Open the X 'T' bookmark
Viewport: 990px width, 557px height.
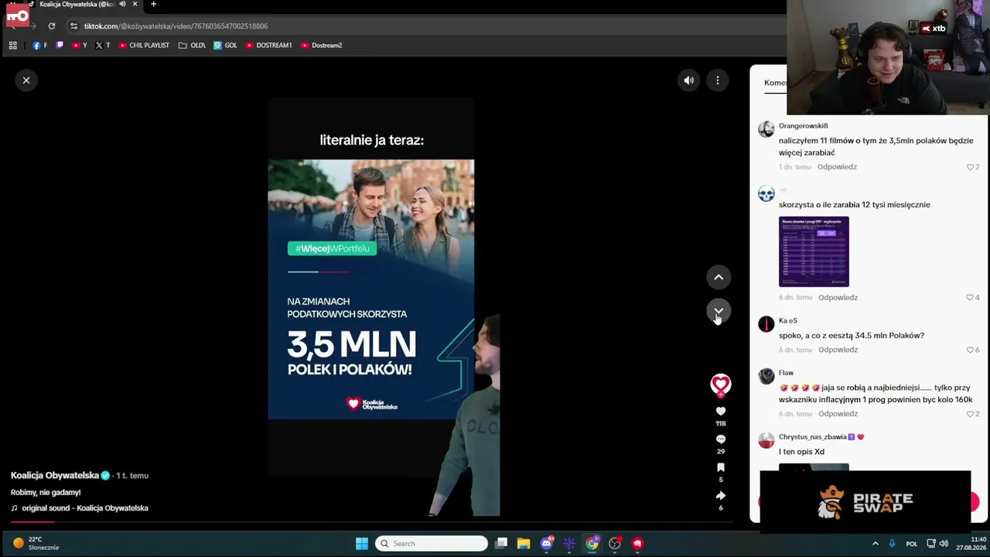pos(102,46)
